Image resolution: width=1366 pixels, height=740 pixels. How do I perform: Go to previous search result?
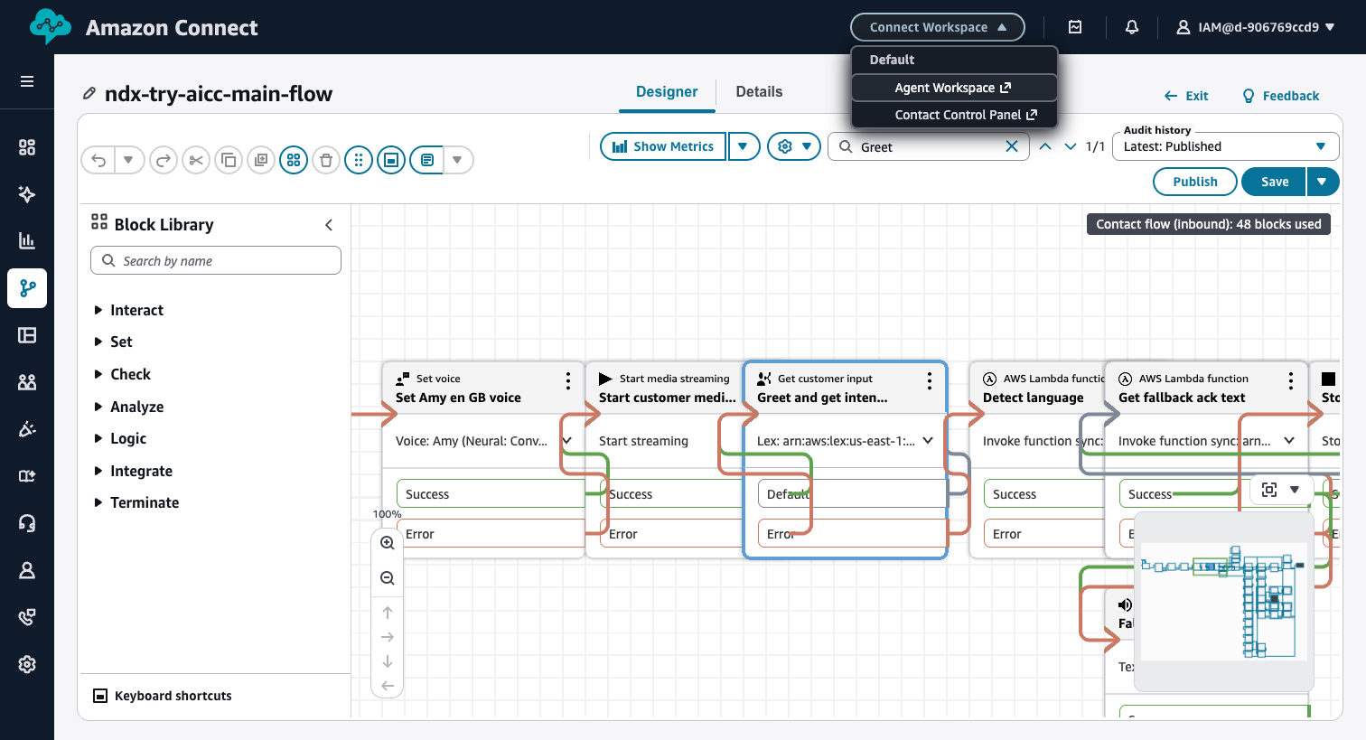[x=1045, y=146]
